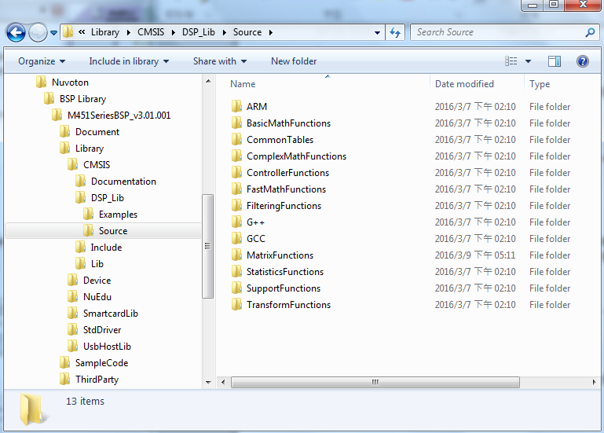
Task: Click the horizontal scrollbar left arrow
Action: click(x=223, y=383)
